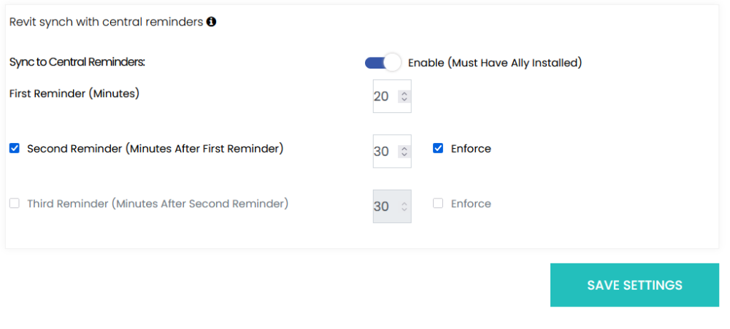This screenshot has height=329, width=730.
Task: Click the 'Enable (Must Have Ally Installed)' label
Action: [494, 63]
